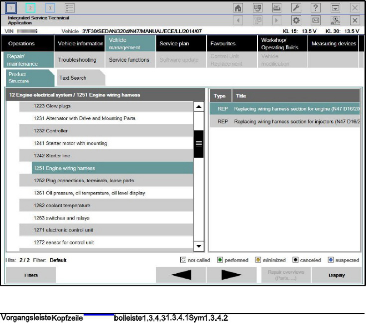
Task: Open Workshop/Operating fluids menu
Action: click(x=283, y=43)
